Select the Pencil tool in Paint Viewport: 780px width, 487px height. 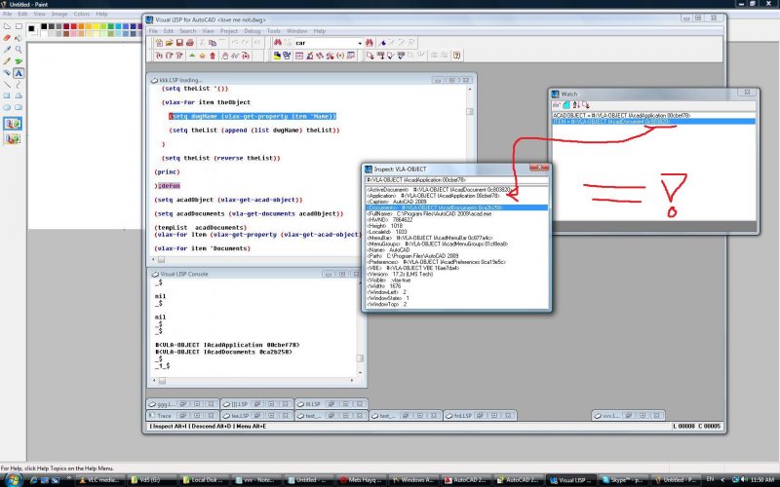(x=7, y=61)
